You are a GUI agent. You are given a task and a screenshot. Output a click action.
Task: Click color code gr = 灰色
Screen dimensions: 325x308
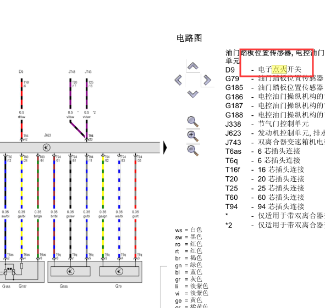[189, 279]
